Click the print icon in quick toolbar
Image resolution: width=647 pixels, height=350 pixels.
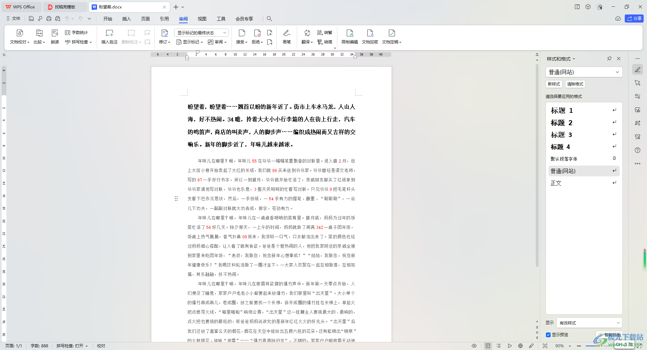pos(49,19)
